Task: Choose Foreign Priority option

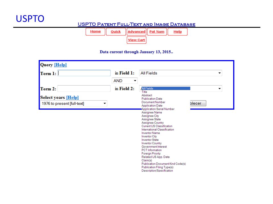Action: (x=151, y=154)
